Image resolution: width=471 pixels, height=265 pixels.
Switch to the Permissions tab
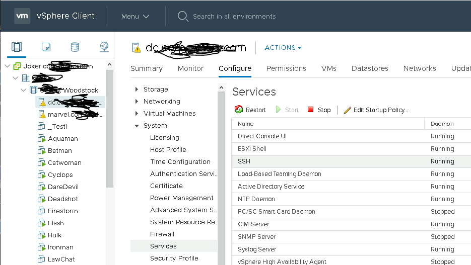pos(286,68)
